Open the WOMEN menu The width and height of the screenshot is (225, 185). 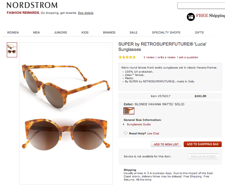coord(13,32)
